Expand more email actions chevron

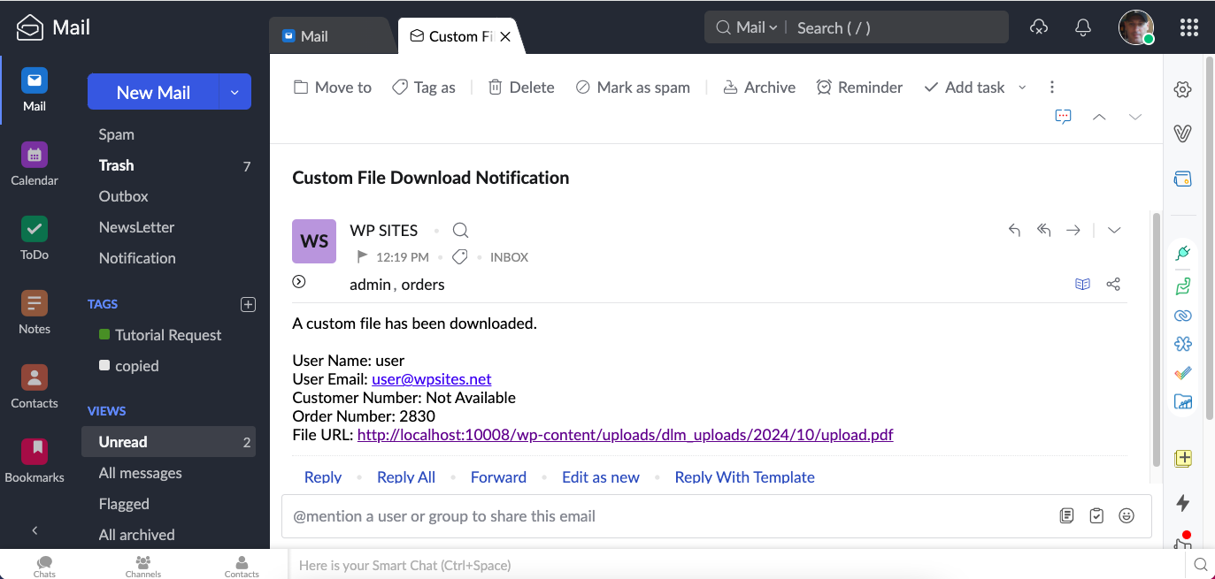[x=1114, y=230]
